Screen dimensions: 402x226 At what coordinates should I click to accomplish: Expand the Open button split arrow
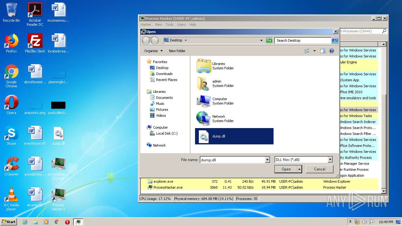click(300, 169)
